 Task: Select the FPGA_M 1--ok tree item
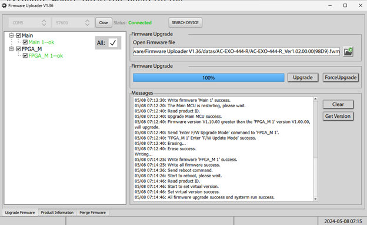(46, 56)
